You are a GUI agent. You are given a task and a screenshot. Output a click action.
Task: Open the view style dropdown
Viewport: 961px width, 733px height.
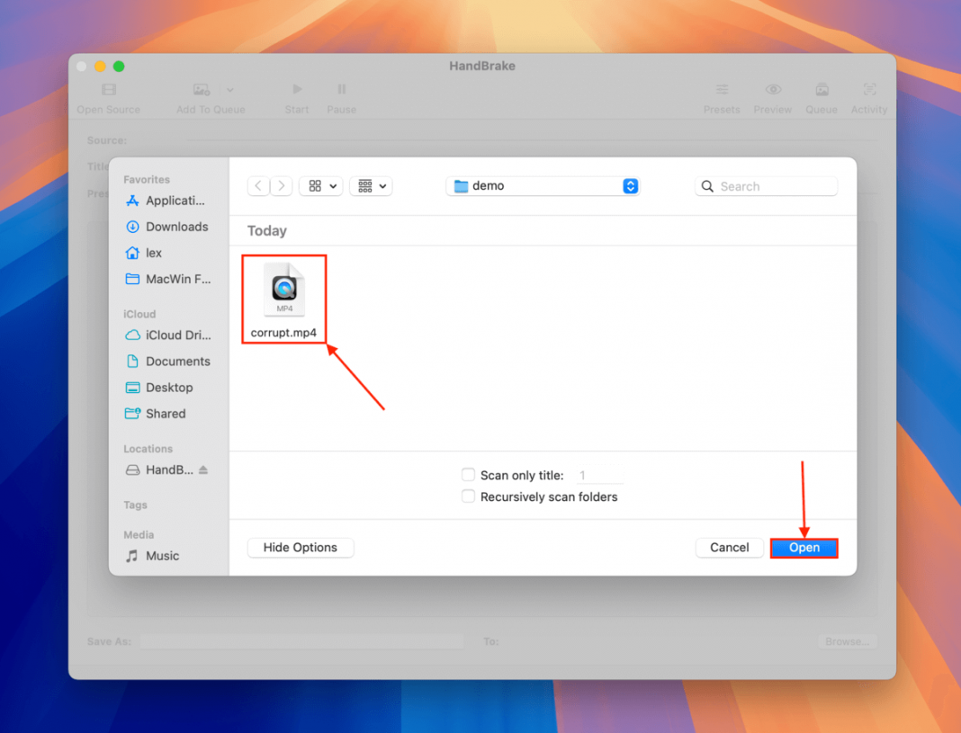pyautogui.click(x=321, y=186)
